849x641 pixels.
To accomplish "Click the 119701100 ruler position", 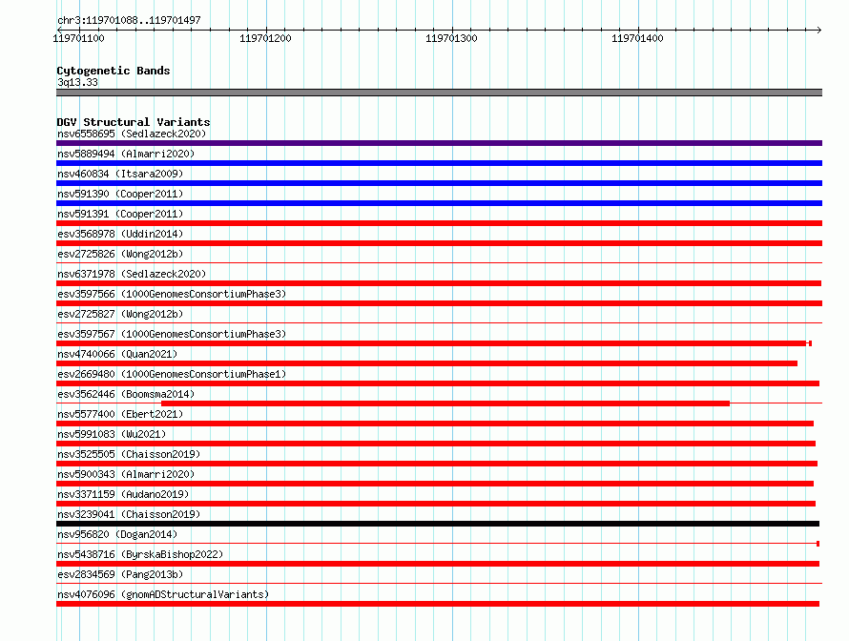I will click(x=78, y=38).
